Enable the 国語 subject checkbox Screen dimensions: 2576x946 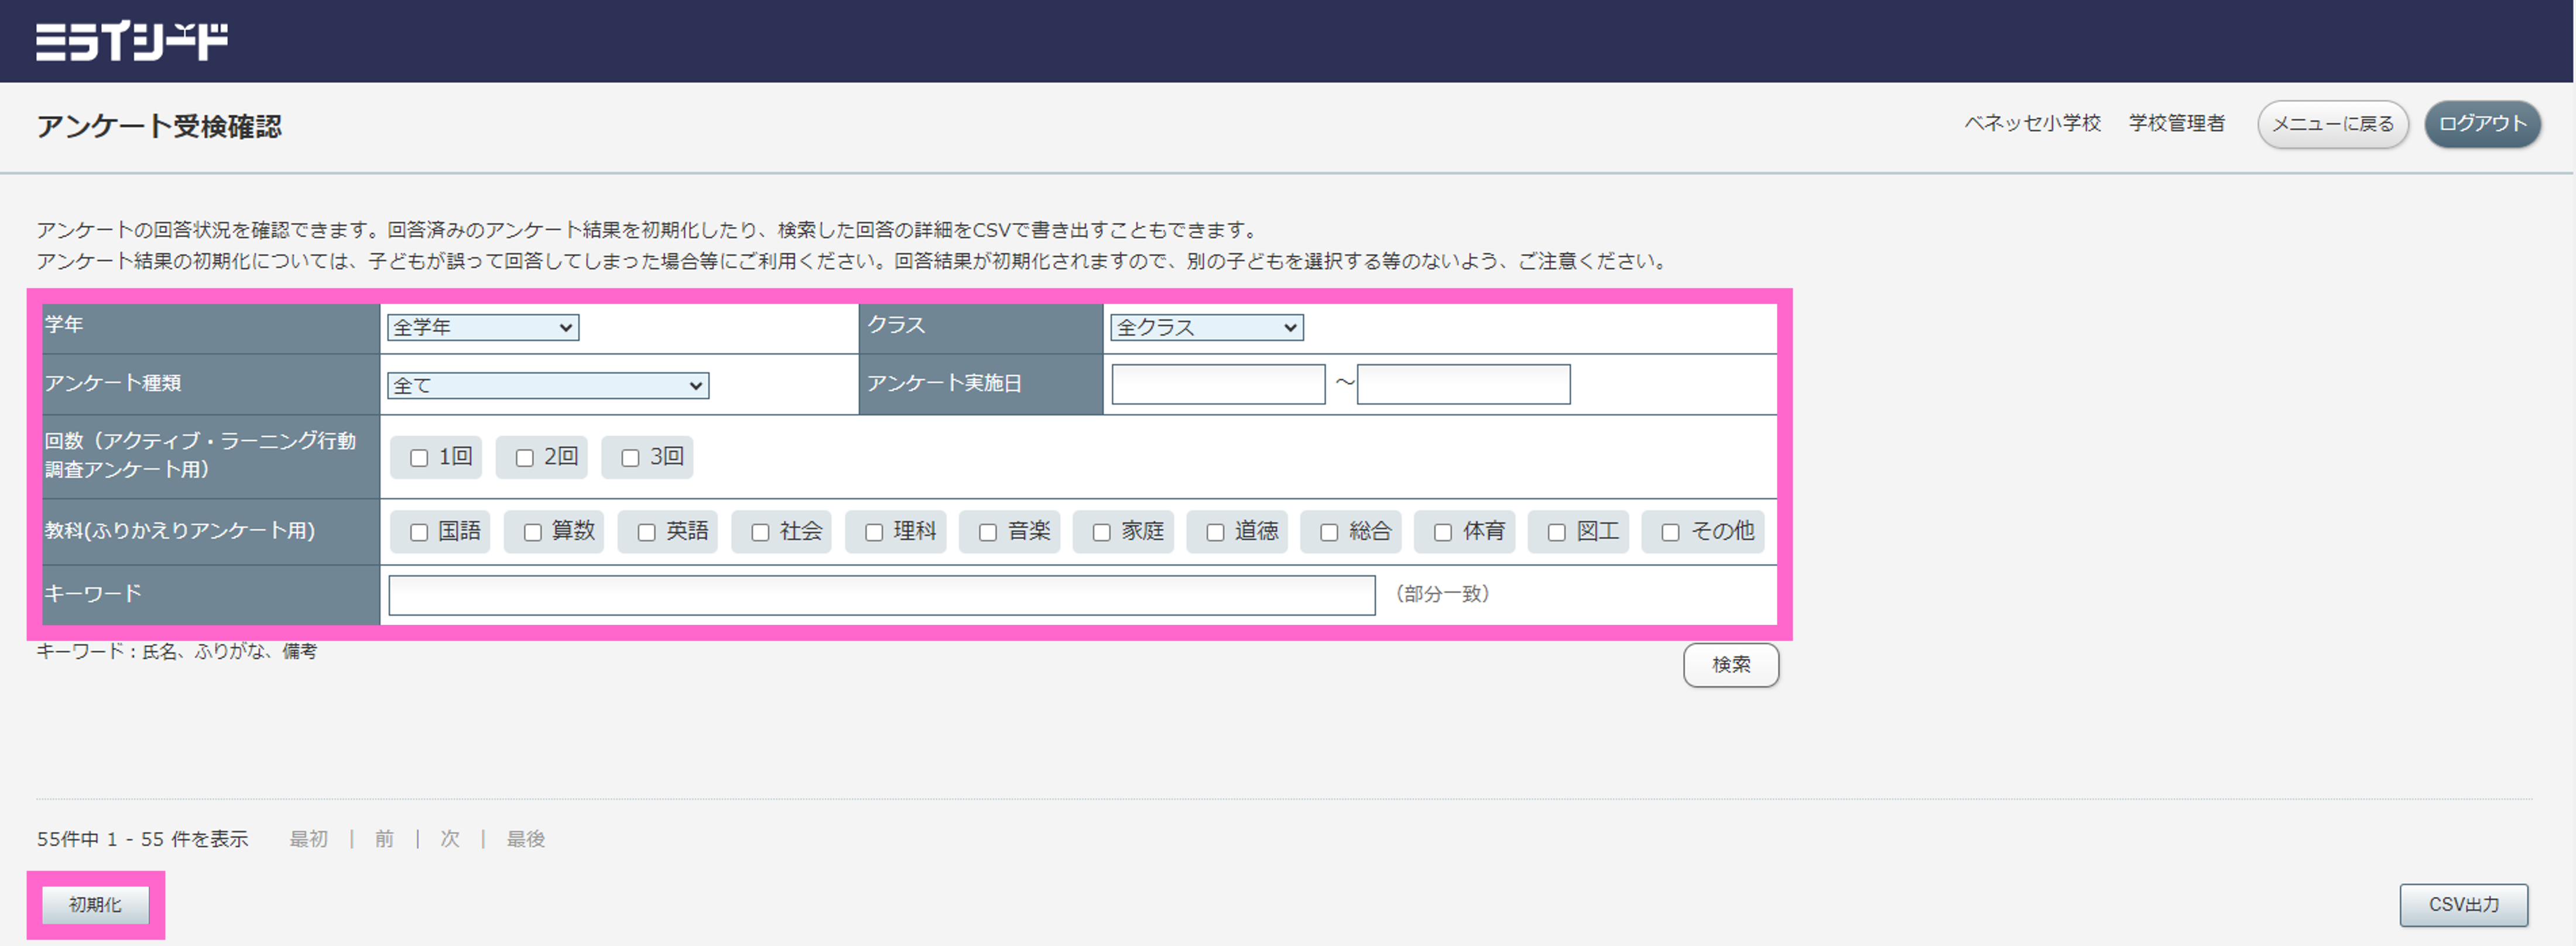click(419, 532)
